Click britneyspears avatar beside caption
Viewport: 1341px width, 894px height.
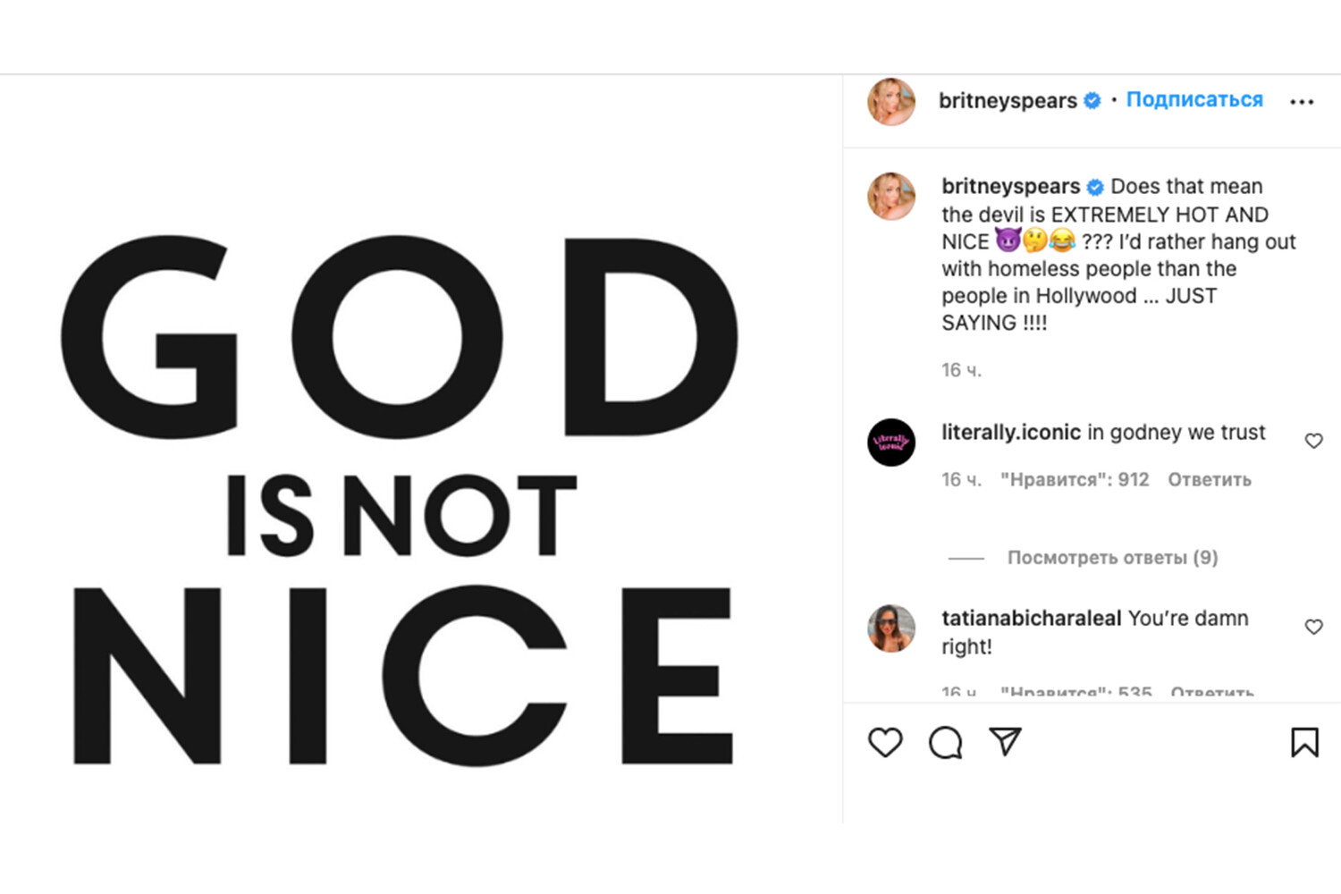click(x=891, y=196)
